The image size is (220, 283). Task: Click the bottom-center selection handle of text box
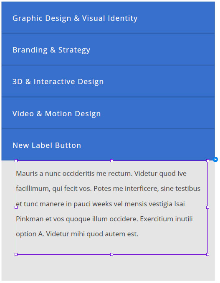[x=112, y=254]
